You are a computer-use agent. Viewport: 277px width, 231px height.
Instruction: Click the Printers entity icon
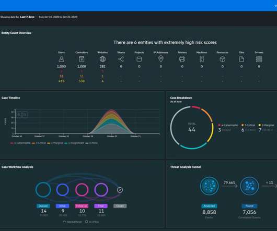coord(182,59)
